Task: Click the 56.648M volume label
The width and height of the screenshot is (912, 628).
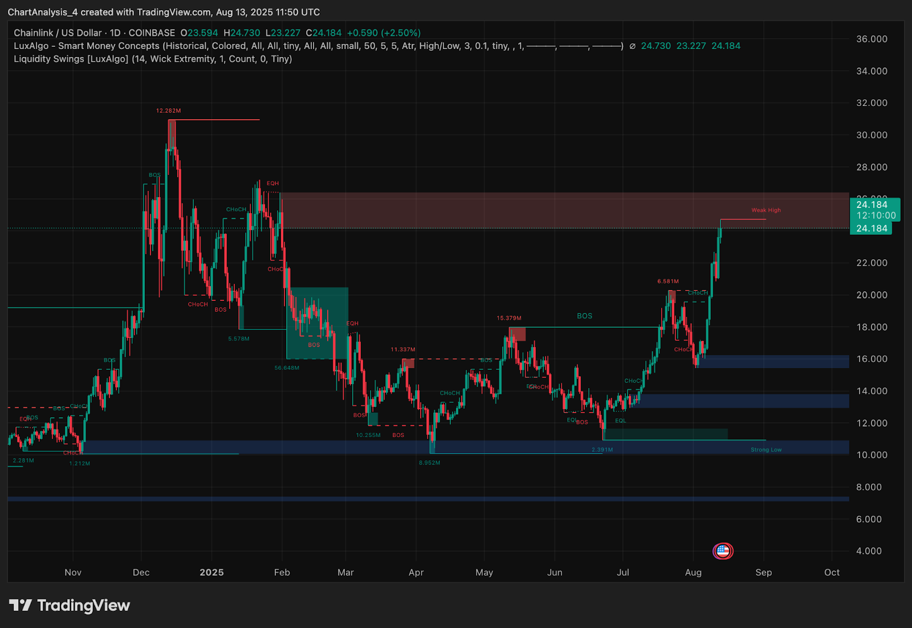Action: click(287, 368)
